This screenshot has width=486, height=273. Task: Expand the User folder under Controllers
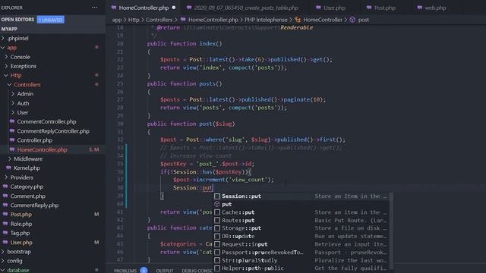coord(13,112)
